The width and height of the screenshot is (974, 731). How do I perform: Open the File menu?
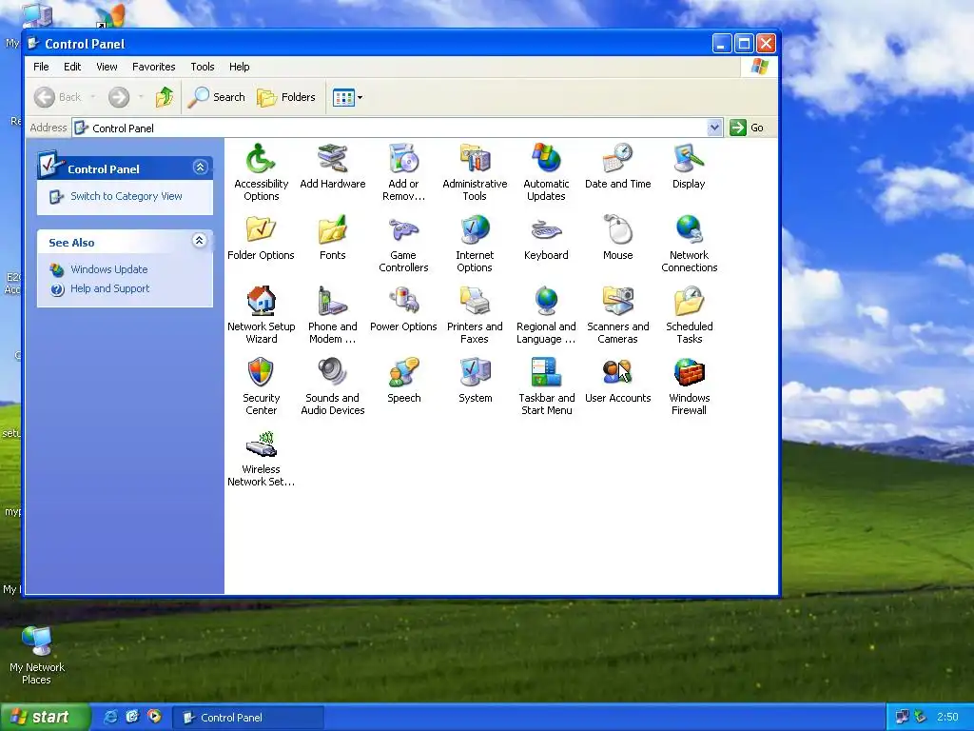tap(41, 67)
